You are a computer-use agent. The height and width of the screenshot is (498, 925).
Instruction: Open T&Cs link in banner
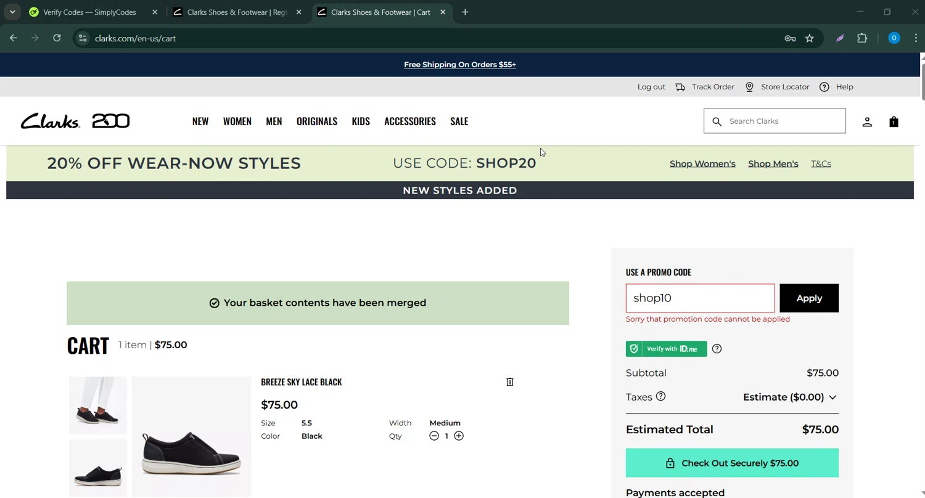(821, 163)
